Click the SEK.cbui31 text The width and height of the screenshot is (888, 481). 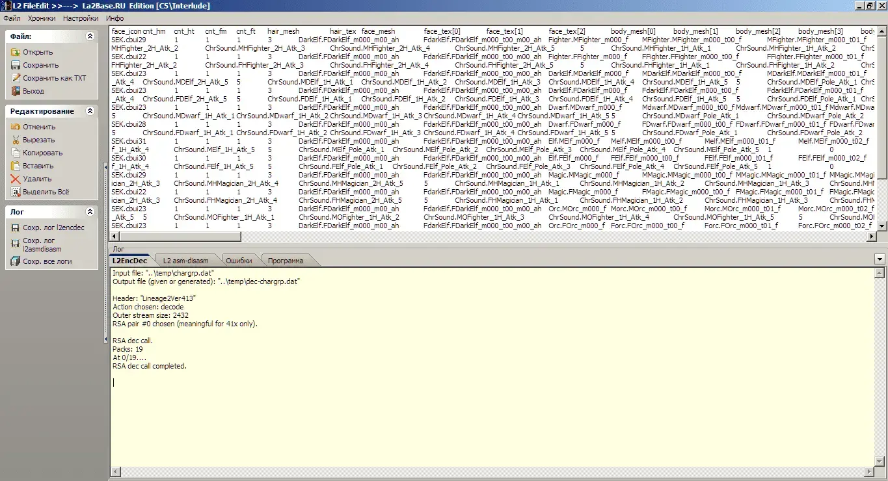click(129, 141)
